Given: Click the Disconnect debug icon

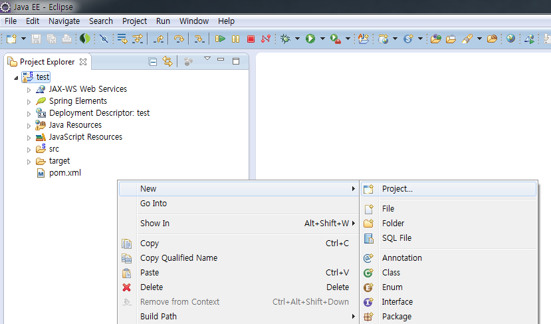Looking at the screenshot, I should click(x=266, y=39).
